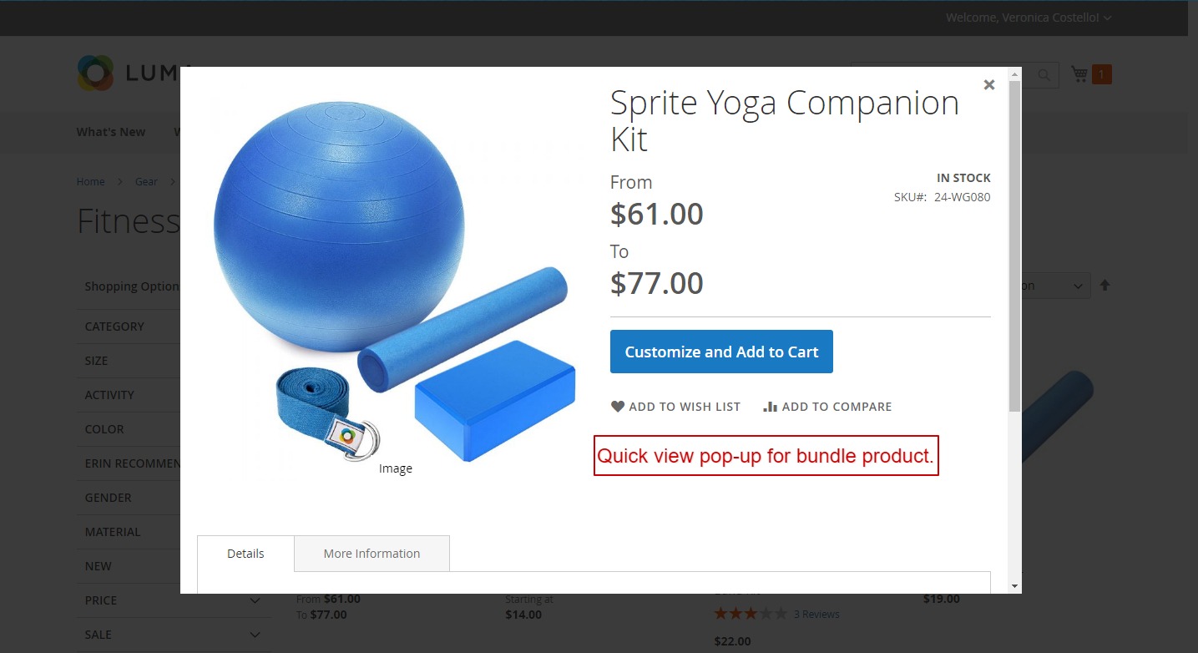Viewport: 1198px width, 653px height.
Task: Open the shopping cart icon
Action: click(x=1080, y=74)
